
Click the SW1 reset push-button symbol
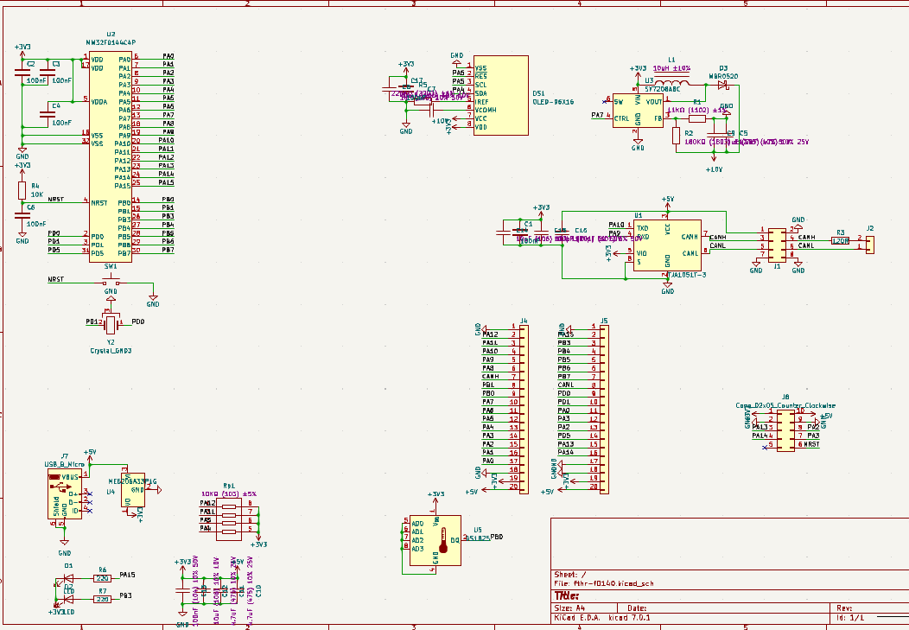pyautogui.click(x=110, y=283)
